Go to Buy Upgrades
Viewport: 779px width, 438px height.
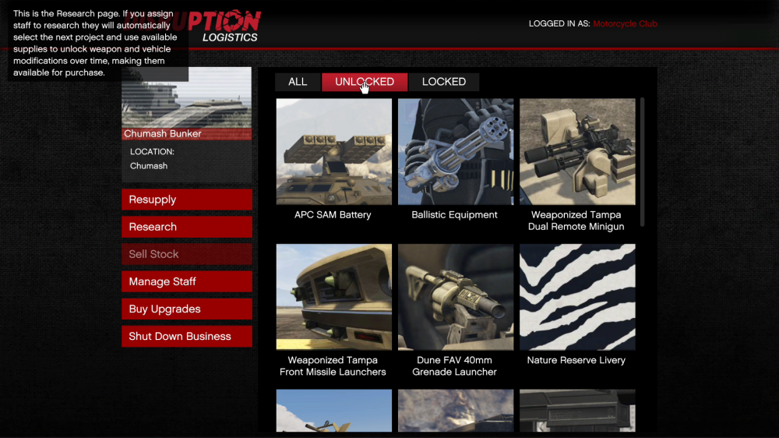click(187, 309)
